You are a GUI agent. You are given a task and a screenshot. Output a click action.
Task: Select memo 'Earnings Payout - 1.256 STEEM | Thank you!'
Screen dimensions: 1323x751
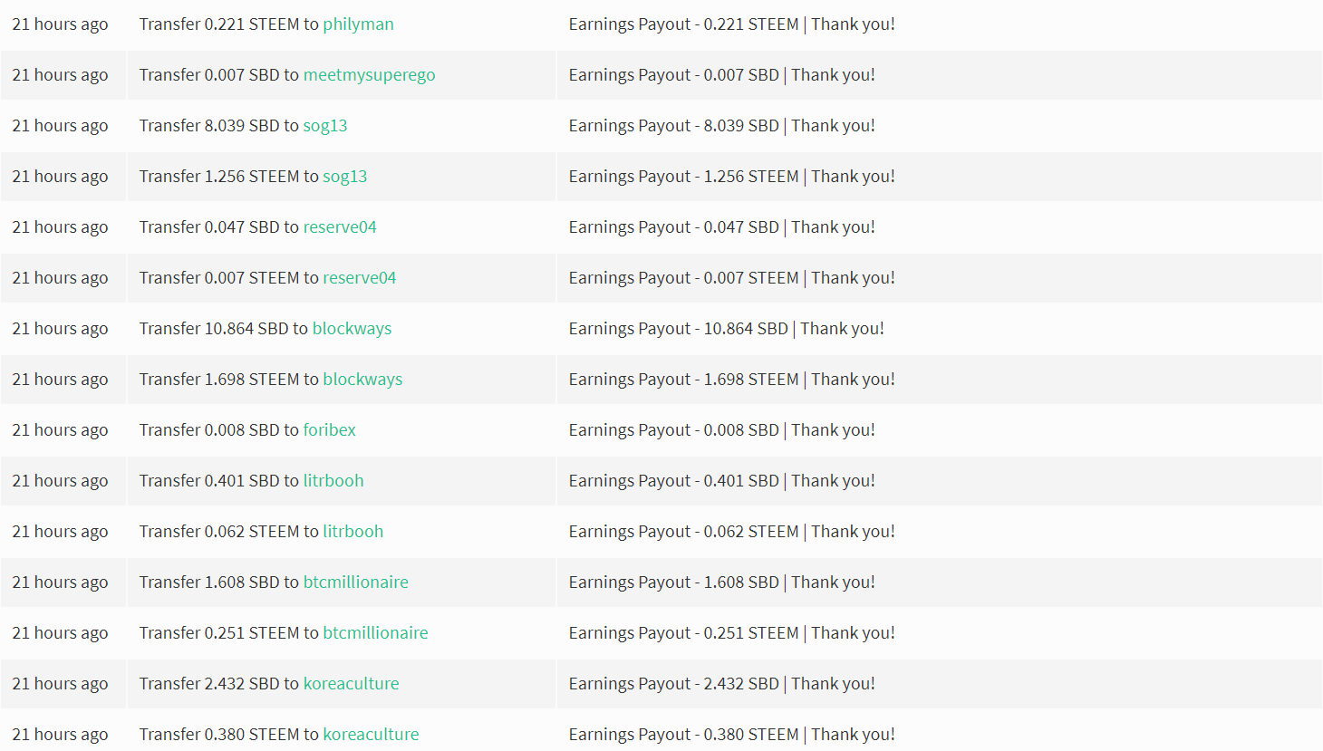pyautogui.click(x=732, y=177)
